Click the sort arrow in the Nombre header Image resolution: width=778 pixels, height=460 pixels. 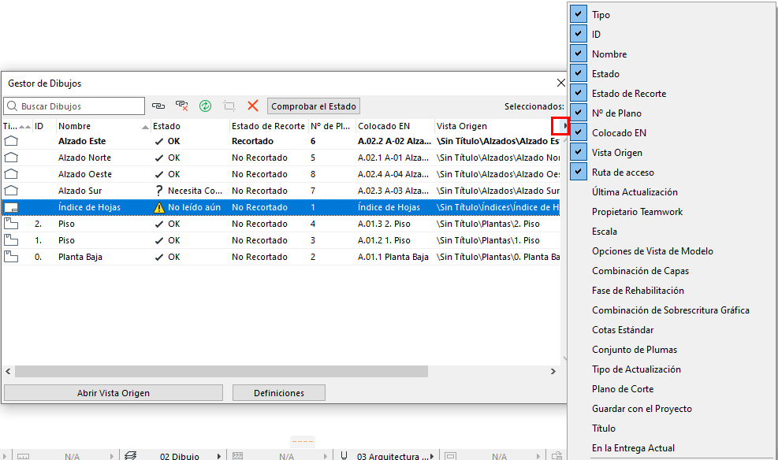click(145, 128)
